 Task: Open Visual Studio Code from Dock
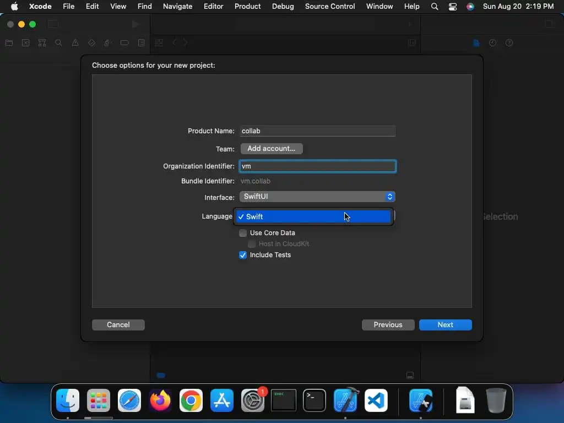coord(376,400)
